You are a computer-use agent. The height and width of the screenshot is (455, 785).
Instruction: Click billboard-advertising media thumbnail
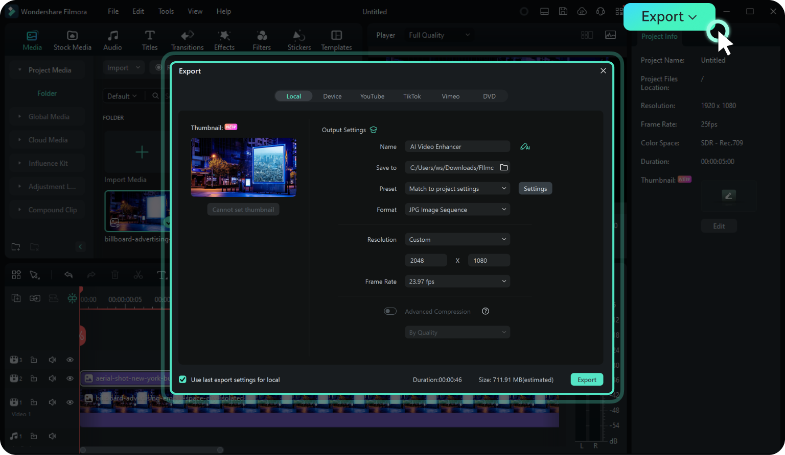tap(137, 211)
